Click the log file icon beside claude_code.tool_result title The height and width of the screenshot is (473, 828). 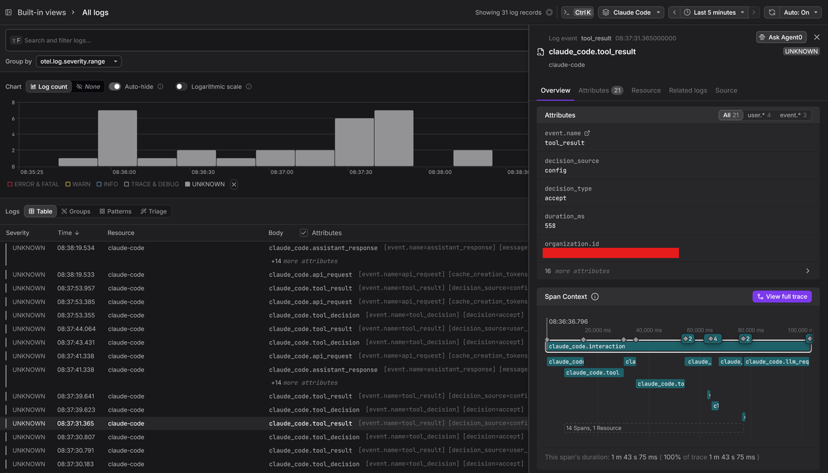click(542, 52)
